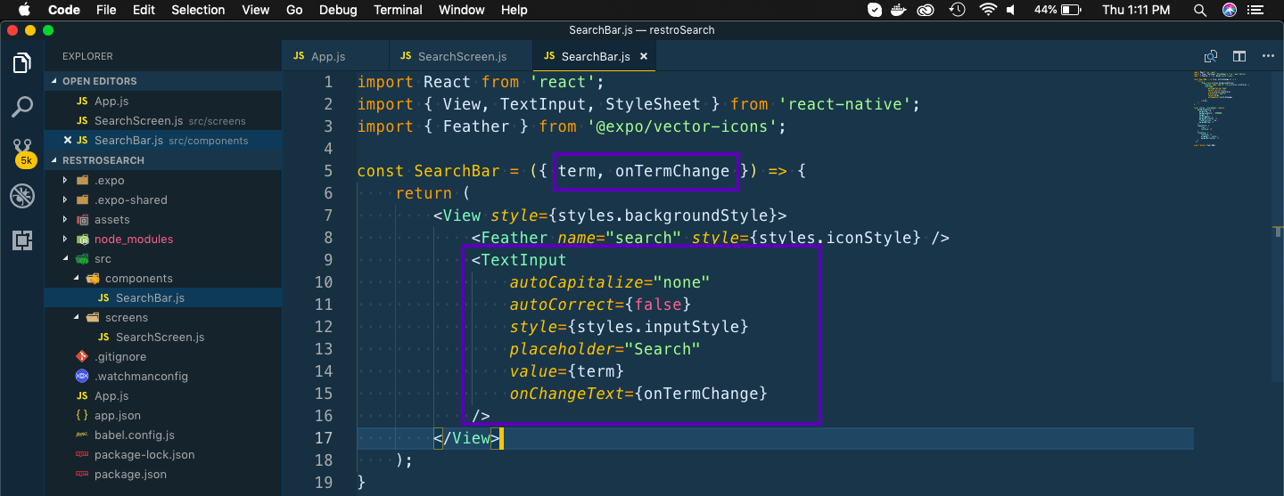Screen dimensions: 1284x496
Task: Open App.js in project root
Action: pyautogui.click(x=163, y=395)
